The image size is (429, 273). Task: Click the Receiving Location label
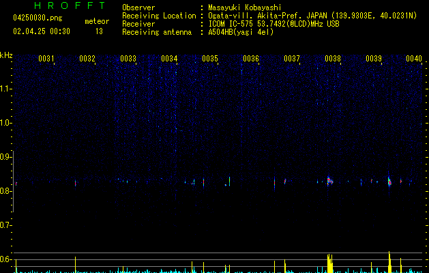[x=159, y=16]
